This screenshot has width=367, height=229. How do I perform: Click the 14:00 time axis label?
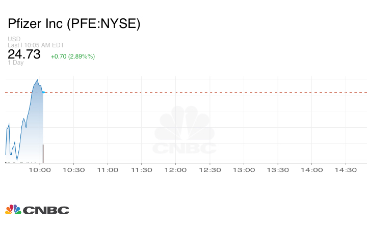[x=311, y=170]
